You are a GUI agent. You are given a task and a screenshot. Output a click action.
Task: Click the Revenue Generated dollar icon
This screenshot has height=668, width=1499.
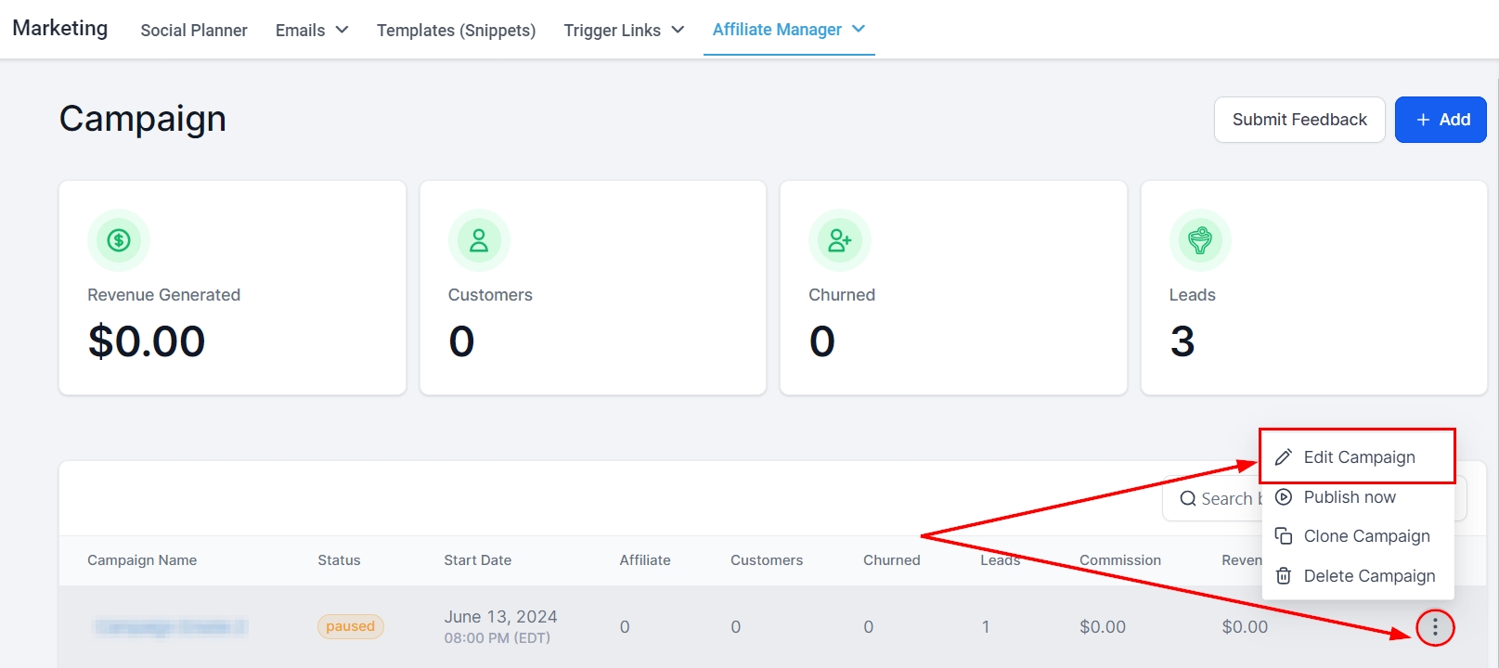point(119,240)
